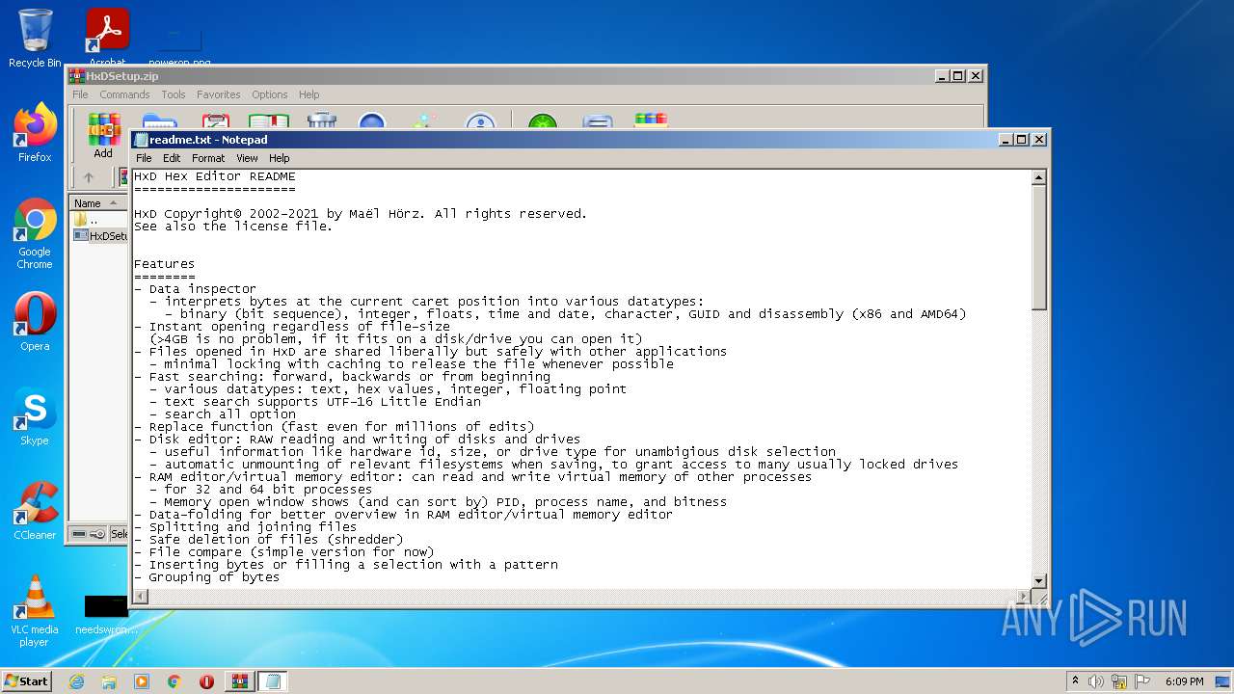Click the Notepad horizontal scroll left arrow
The width and height of the screenshot is (1234, 694).
[141, 596]
